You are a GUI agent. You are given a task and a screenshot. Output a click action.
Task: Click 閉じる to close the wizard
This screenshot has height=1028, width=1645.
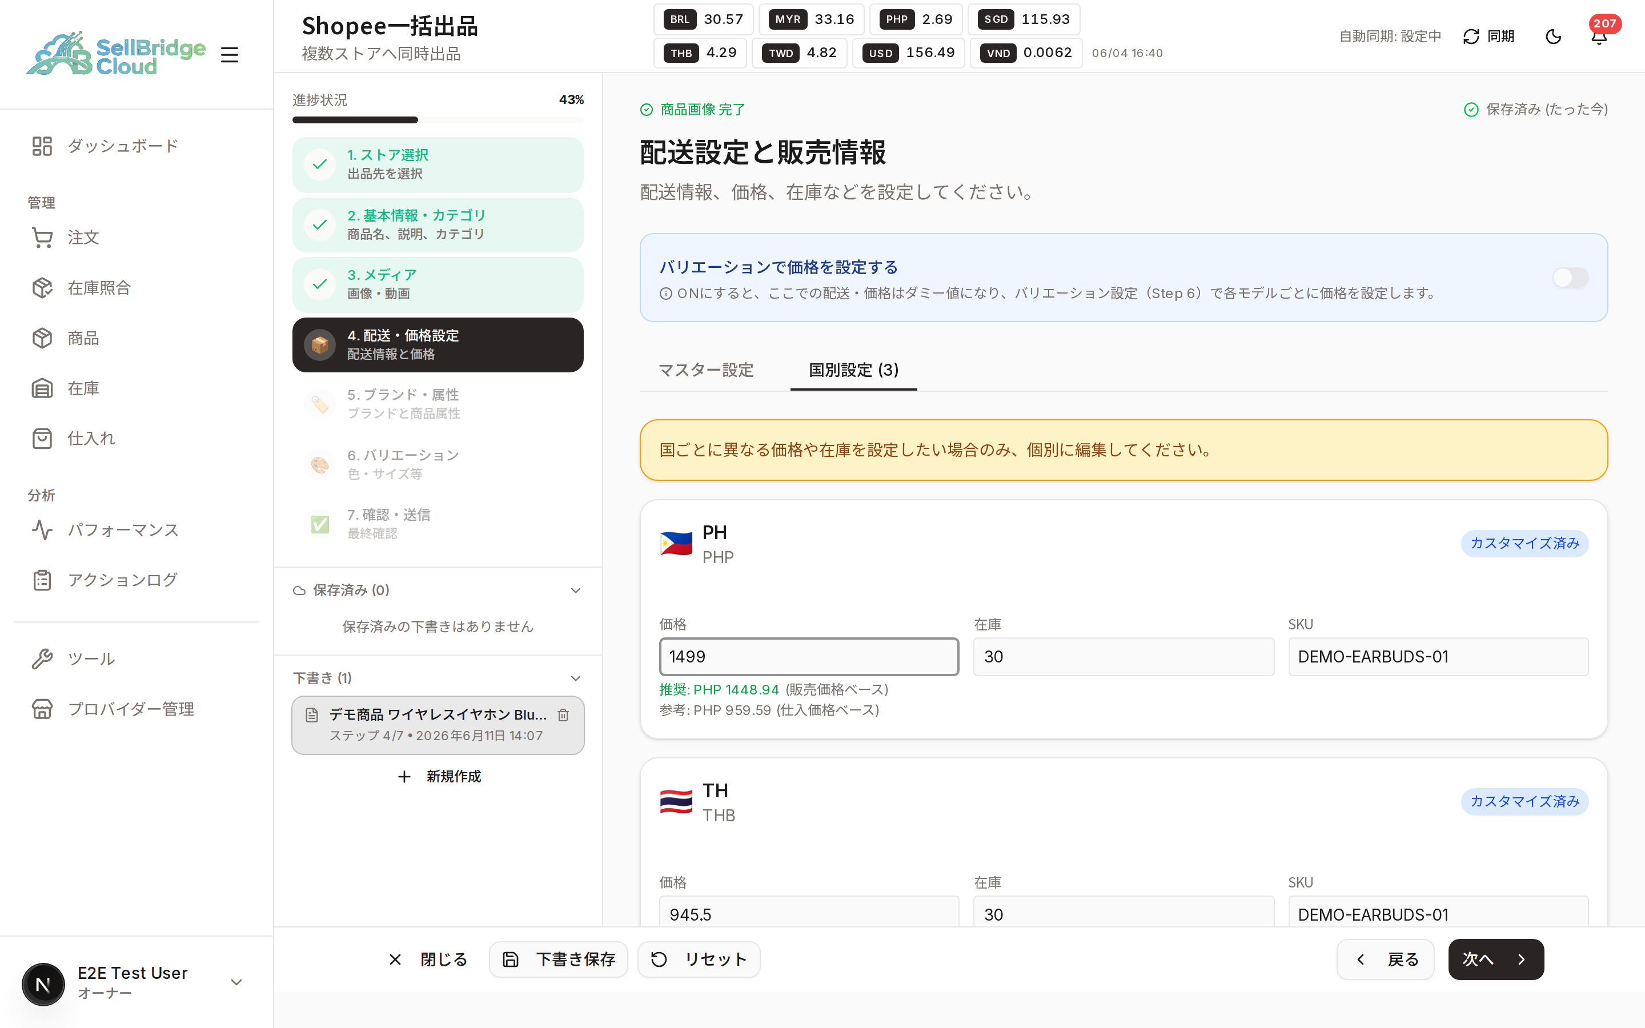point(428,959)
